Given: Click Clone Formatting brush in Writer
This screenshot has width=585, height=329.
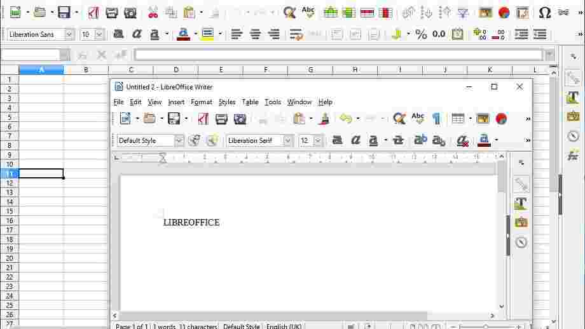Looking at the screenshot, I should click(325, 119).
